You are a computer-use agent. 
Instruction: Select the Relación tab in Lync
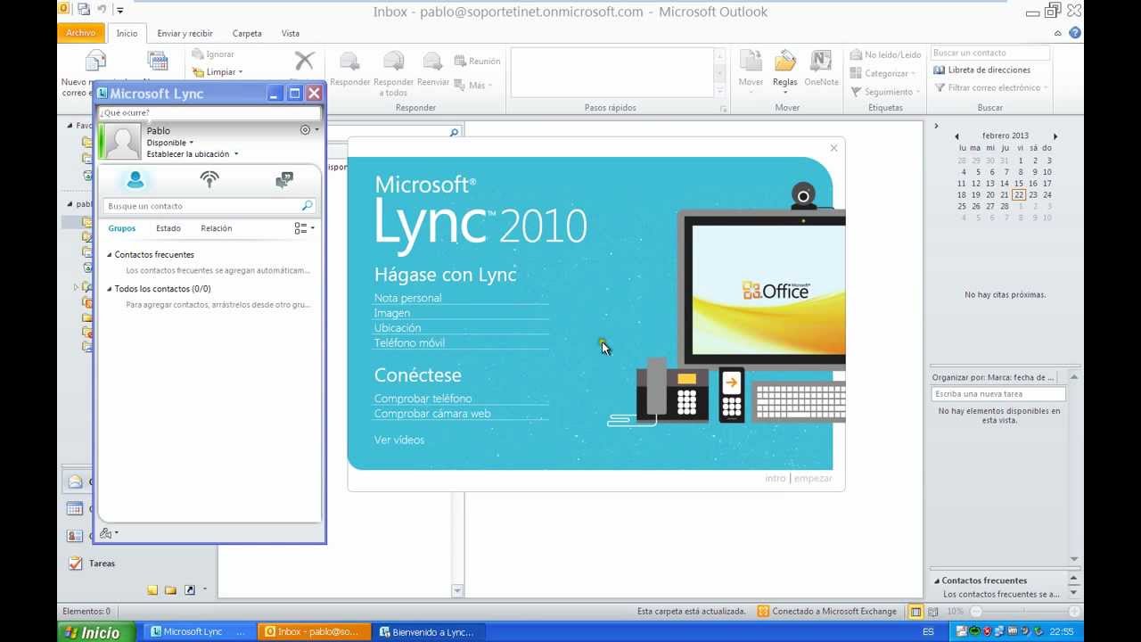pos(217,228)
